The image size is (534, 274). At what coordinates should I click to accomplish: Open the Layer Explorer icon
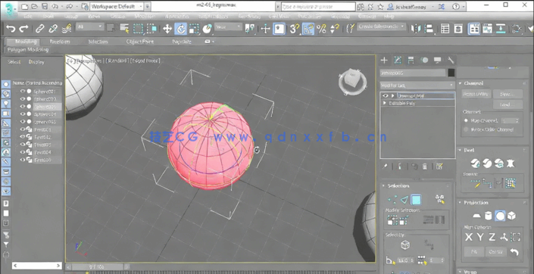pos(459,29)
